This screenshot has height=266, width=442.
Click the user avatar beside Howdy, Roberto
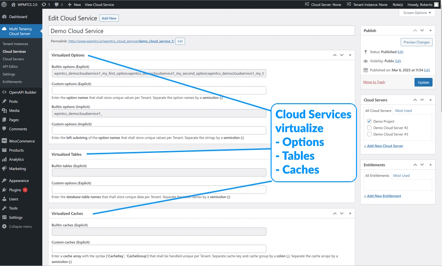(437, 4)
